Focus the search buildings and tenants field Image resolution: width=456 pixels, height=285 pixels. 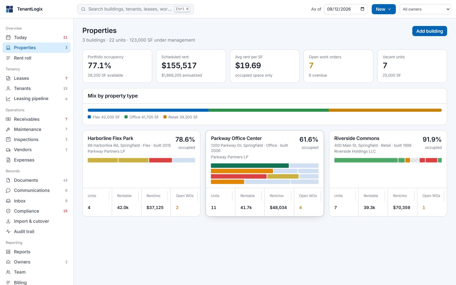pos(135,9)
